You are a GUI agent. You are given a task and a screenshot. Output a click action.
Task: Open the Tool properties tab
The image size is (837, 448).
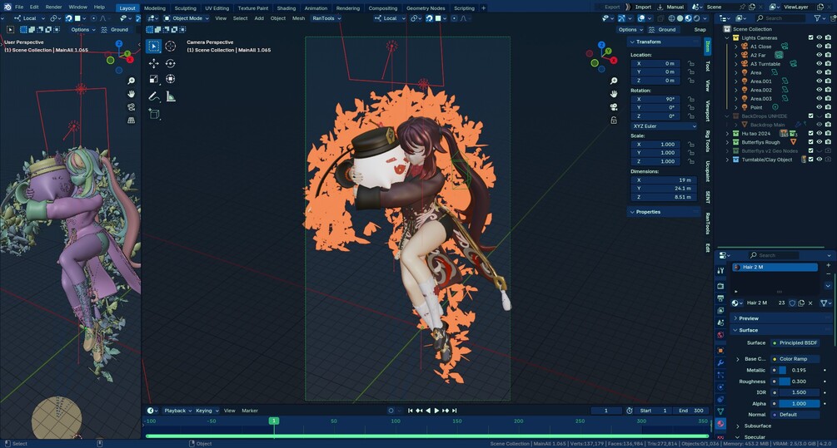pyautogui.click(x=720, y=271)
